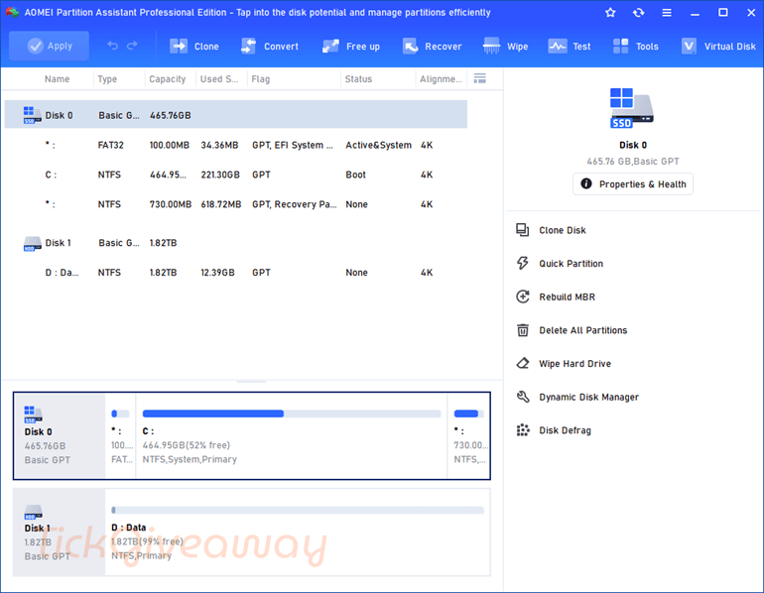Select Disk 1 block in disk map
764x593 pixels.
(59, 533)
